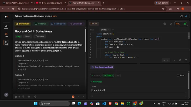Open the Windows Start menu

pos(36,104)
